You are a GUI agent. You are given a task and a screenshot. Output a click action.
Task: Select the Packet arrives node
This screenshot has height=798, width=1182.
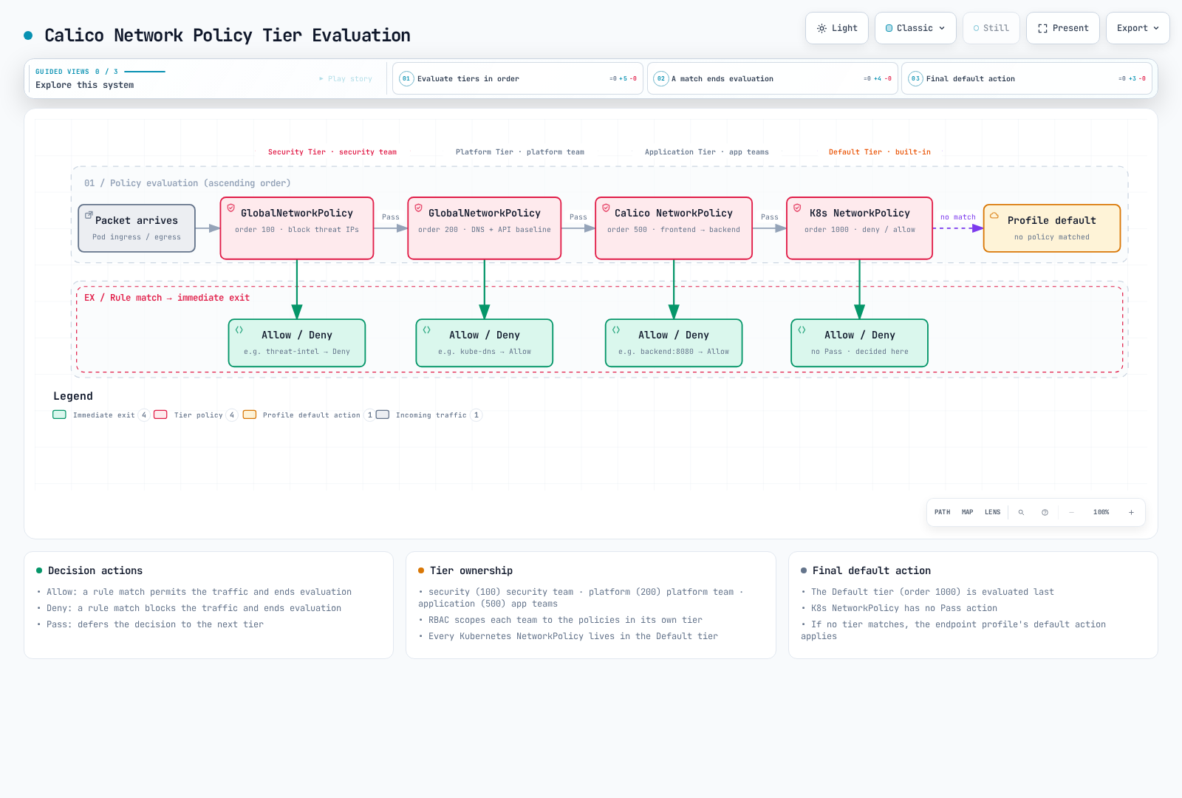(x=137, y=228)
